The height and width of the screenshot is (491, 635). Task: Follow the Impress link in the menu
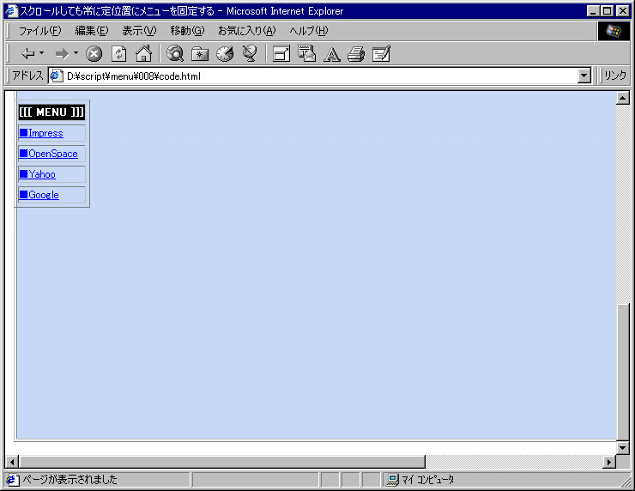[x=45, y=133]
